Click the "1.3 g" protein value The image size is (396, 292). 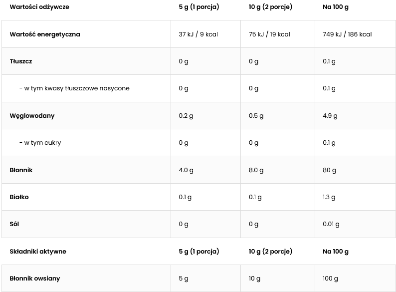(329, 197)
